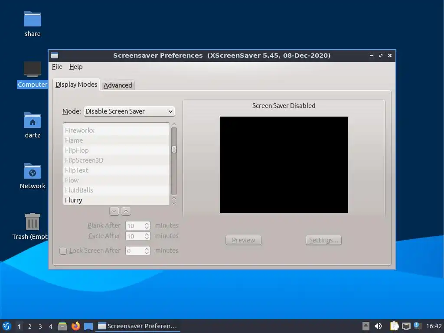
Task: Switch to the Display Modes tab
Action: [76, 85]
